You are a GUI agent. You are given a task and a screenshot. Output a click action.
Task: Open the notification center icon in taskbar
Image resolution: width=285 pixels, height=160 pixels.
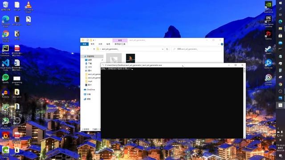(x=280, y=156)
